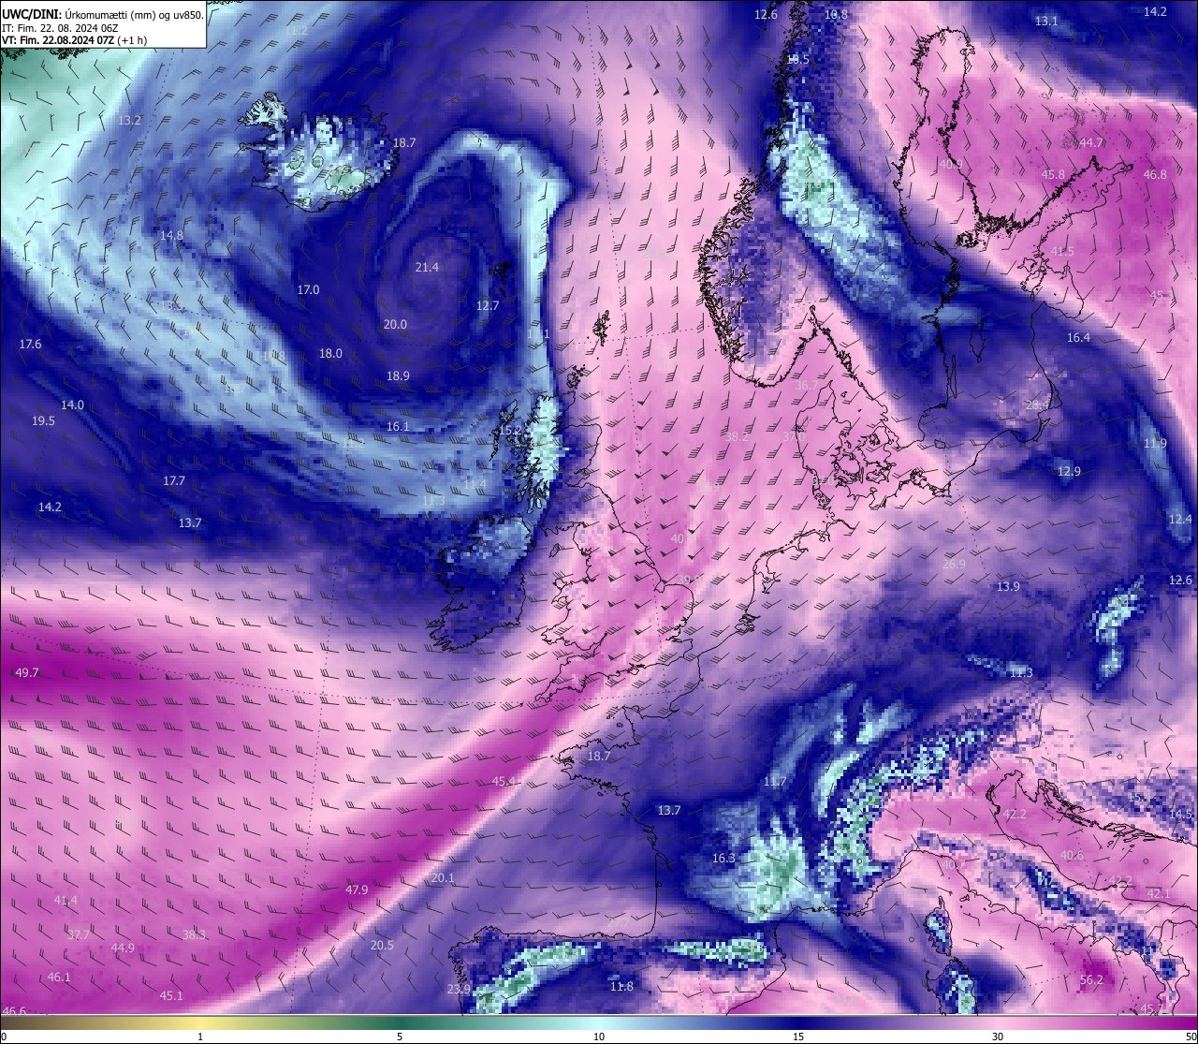Viewport: 1198px width, 1044px height.
Task: Click the 38.3 map value
Action: (x=194, y=934)
